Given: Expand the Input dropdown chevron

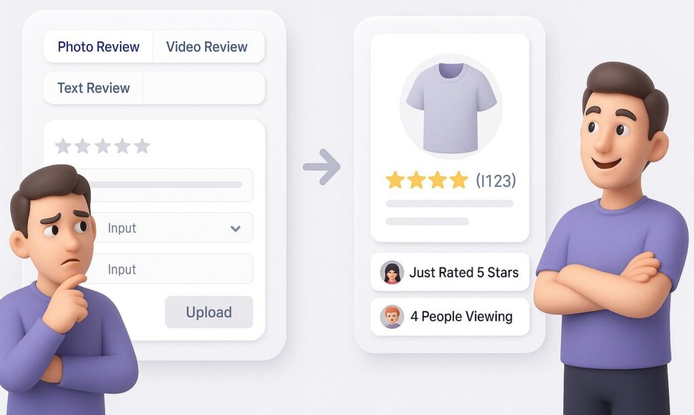Looking at the screenshot, I should pos(235,229).
